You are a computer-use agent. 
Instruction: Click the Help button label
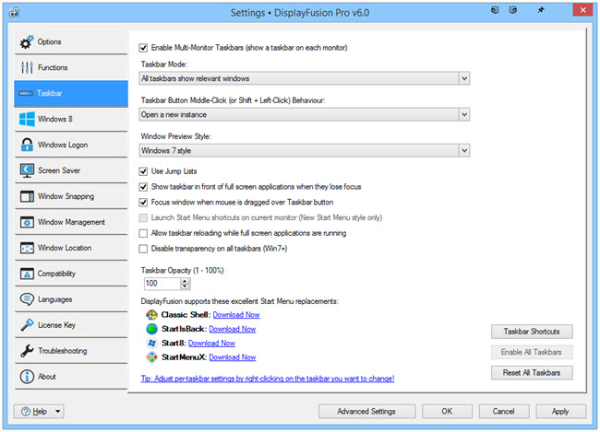pos(40,412)
